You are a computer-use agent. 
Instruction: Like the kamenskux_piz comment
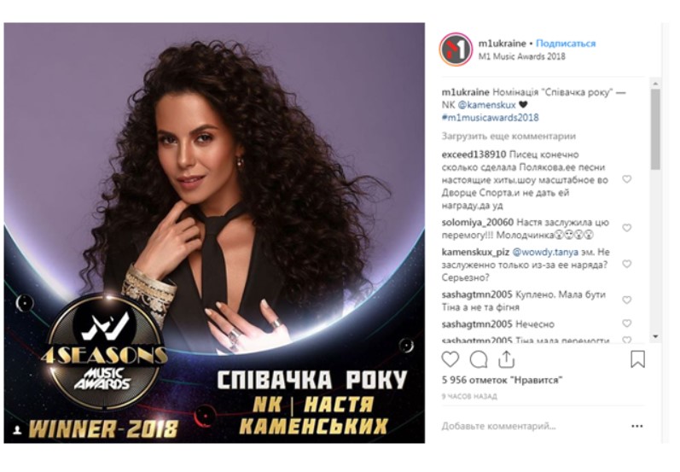626,264
